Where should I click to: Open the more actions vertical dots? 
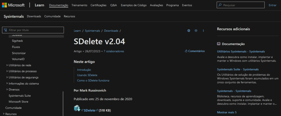click(203, 30)
